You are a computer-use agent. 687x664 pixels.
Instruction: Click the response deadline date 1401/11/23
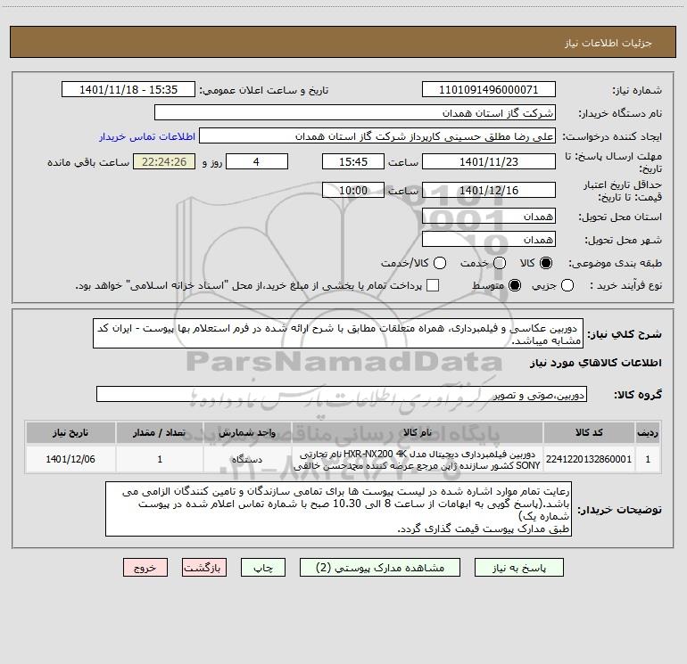point(489,162)
